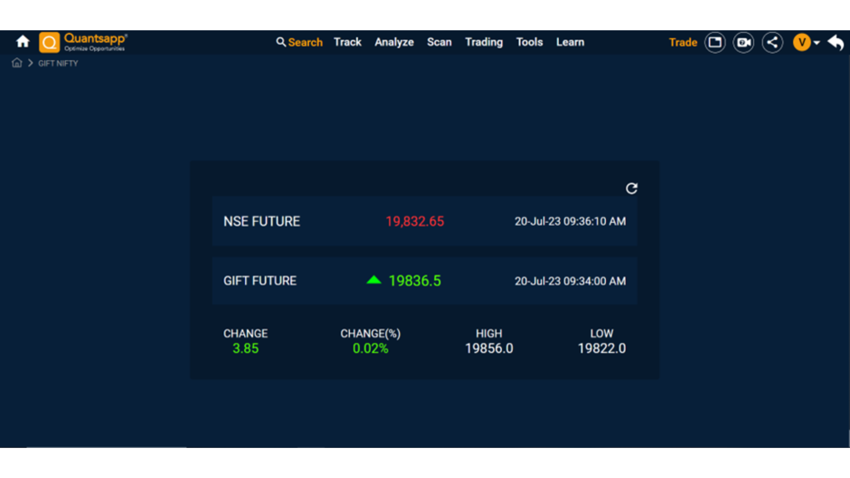Open the Tools menu
This screenshot has height=478, width=850.
point(529,42)
